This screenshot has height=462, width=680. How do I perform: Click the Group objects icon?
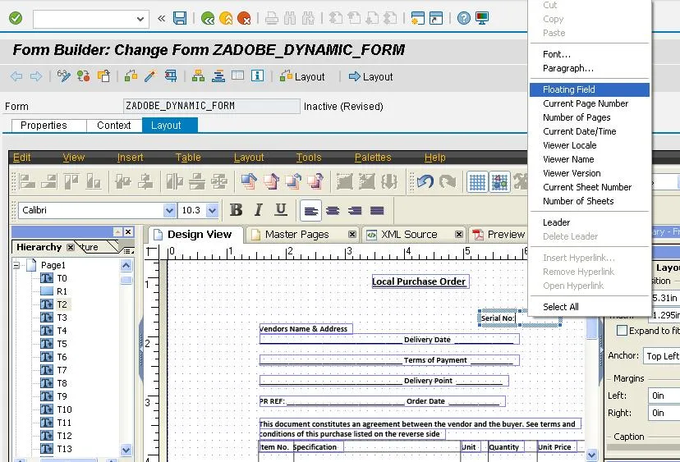pos(344,181)
